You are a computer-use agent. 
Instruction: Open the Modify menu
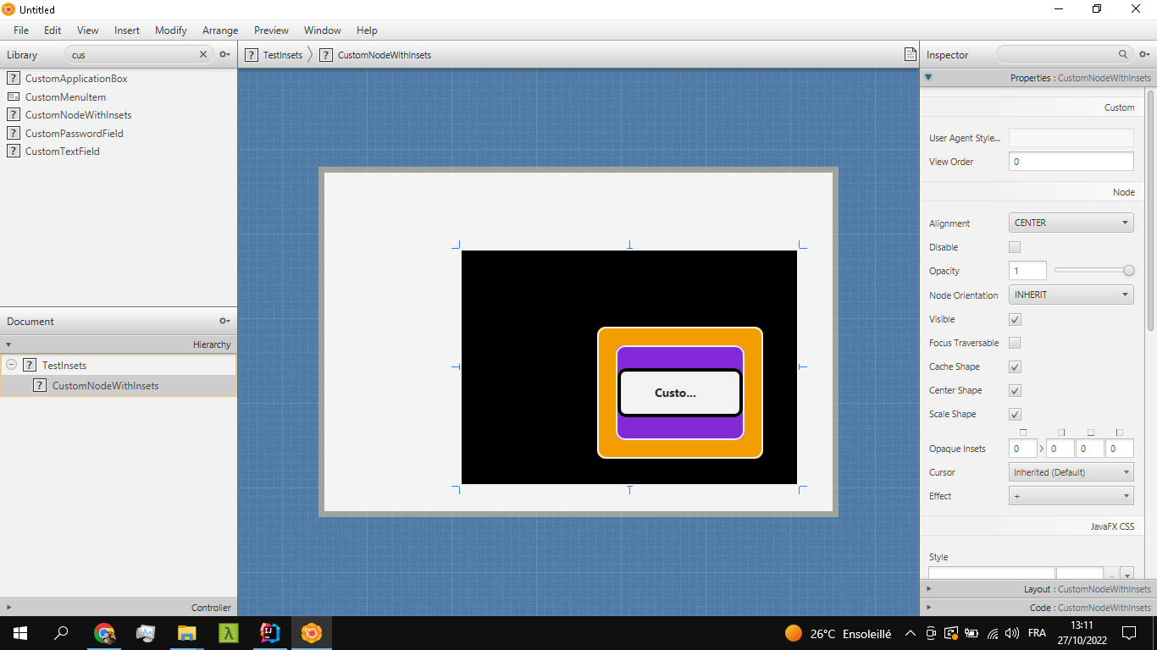(170, 30)
